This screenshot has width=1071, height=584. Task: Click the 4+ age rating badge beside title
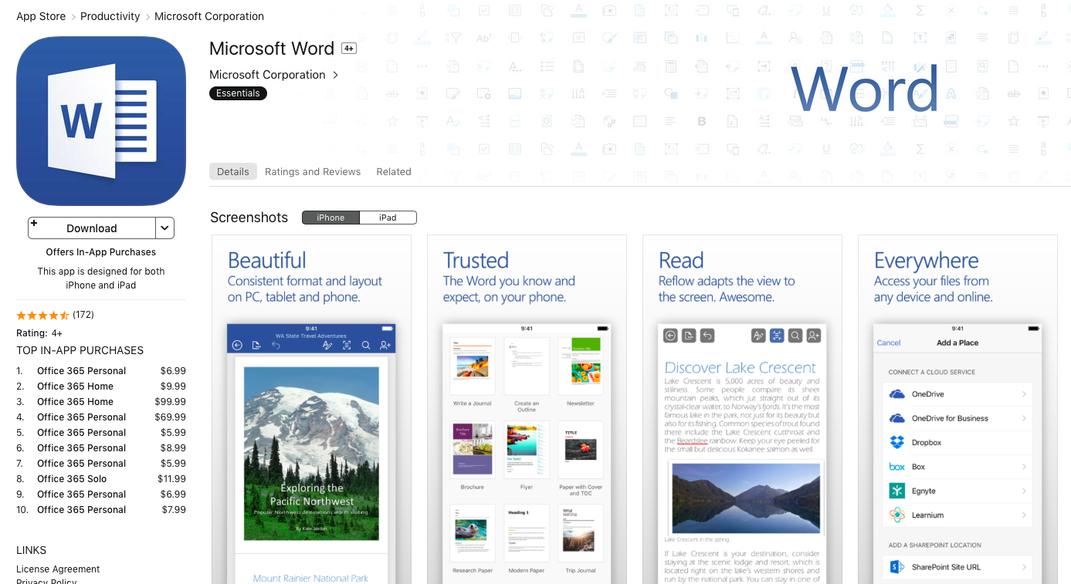(x=349, y=49)
